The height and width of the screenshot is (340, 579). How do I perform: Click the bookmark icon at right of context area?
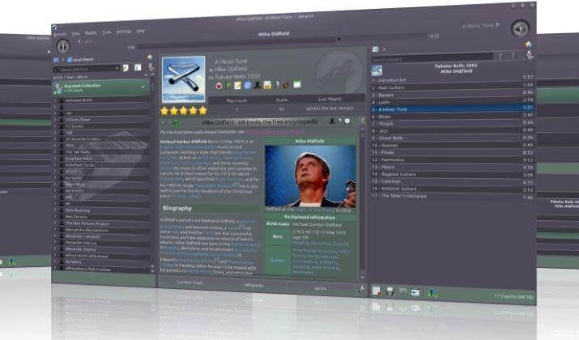click(x=362, y=121)
